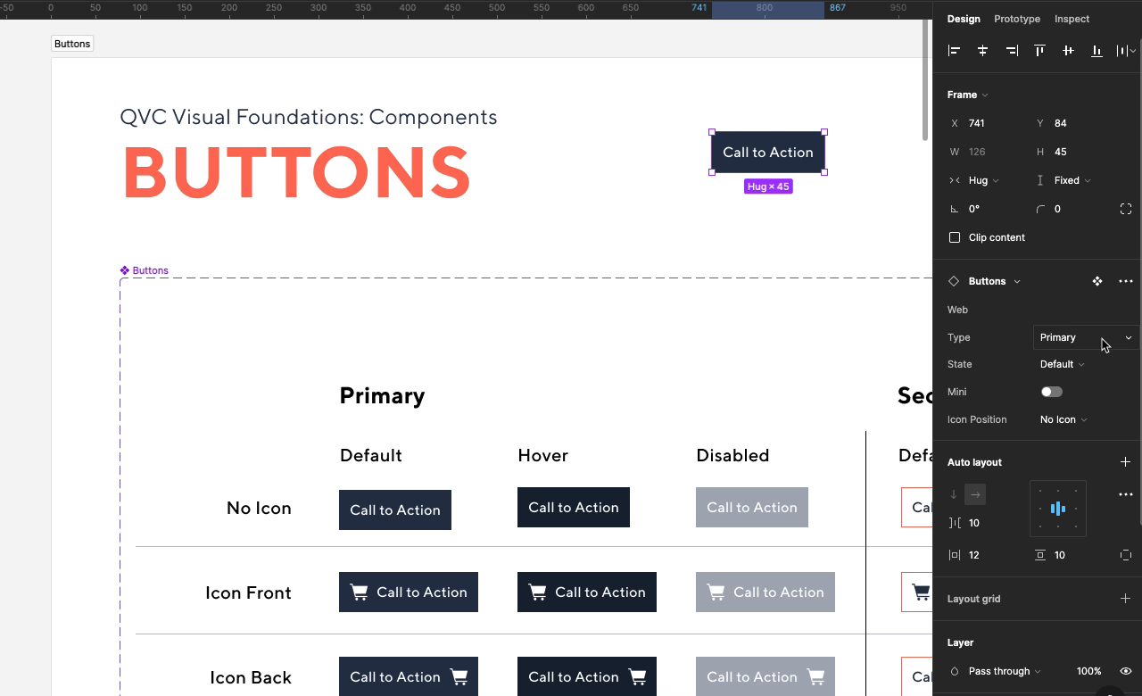Viewport: 1142px width, 696px height.
Task: Set auto layout direction to vertical
Action: 955,494
